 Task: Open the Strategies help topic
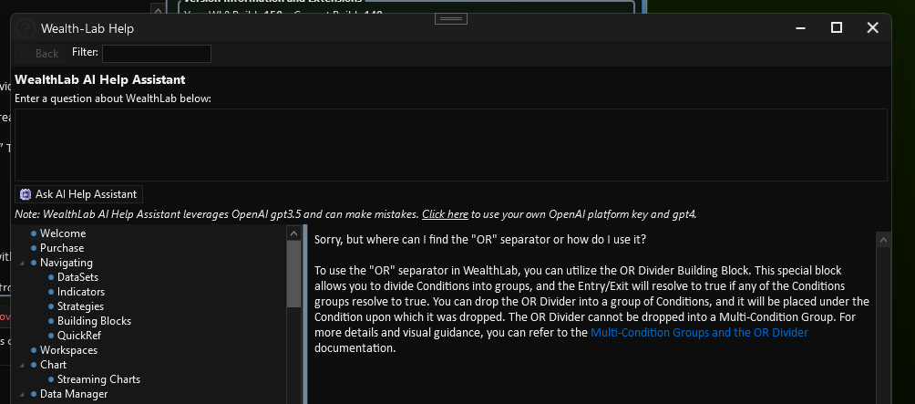80,306
